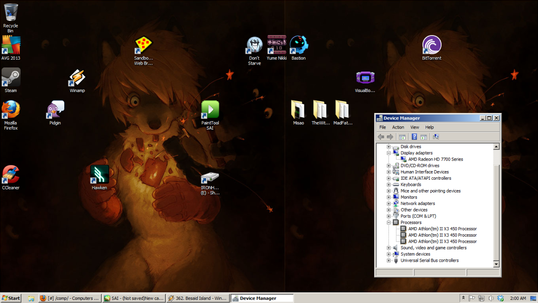Click Scan for hardware changes icon
The height and width of the screenshot is (303, 538).
(x=436, y=137)
